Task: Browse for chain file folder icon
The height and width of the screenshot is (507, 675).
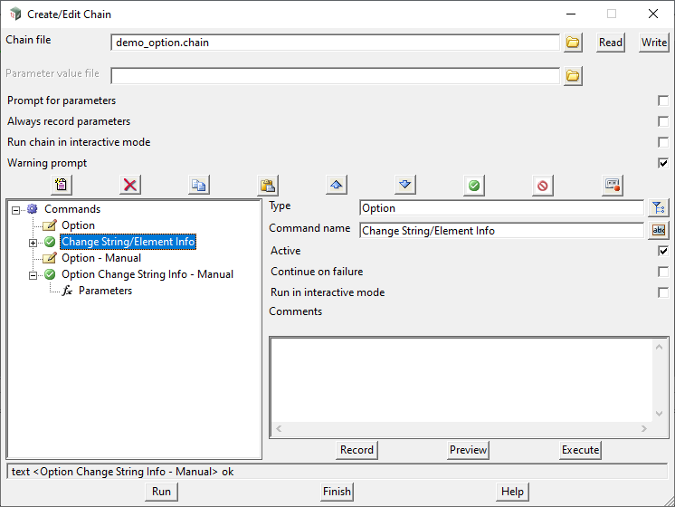Action: point(573,43)
